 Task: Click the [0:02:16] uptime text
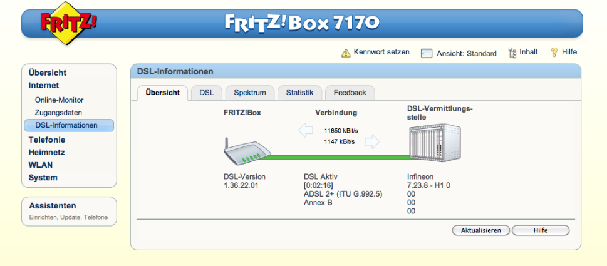(x=318, y=185)
